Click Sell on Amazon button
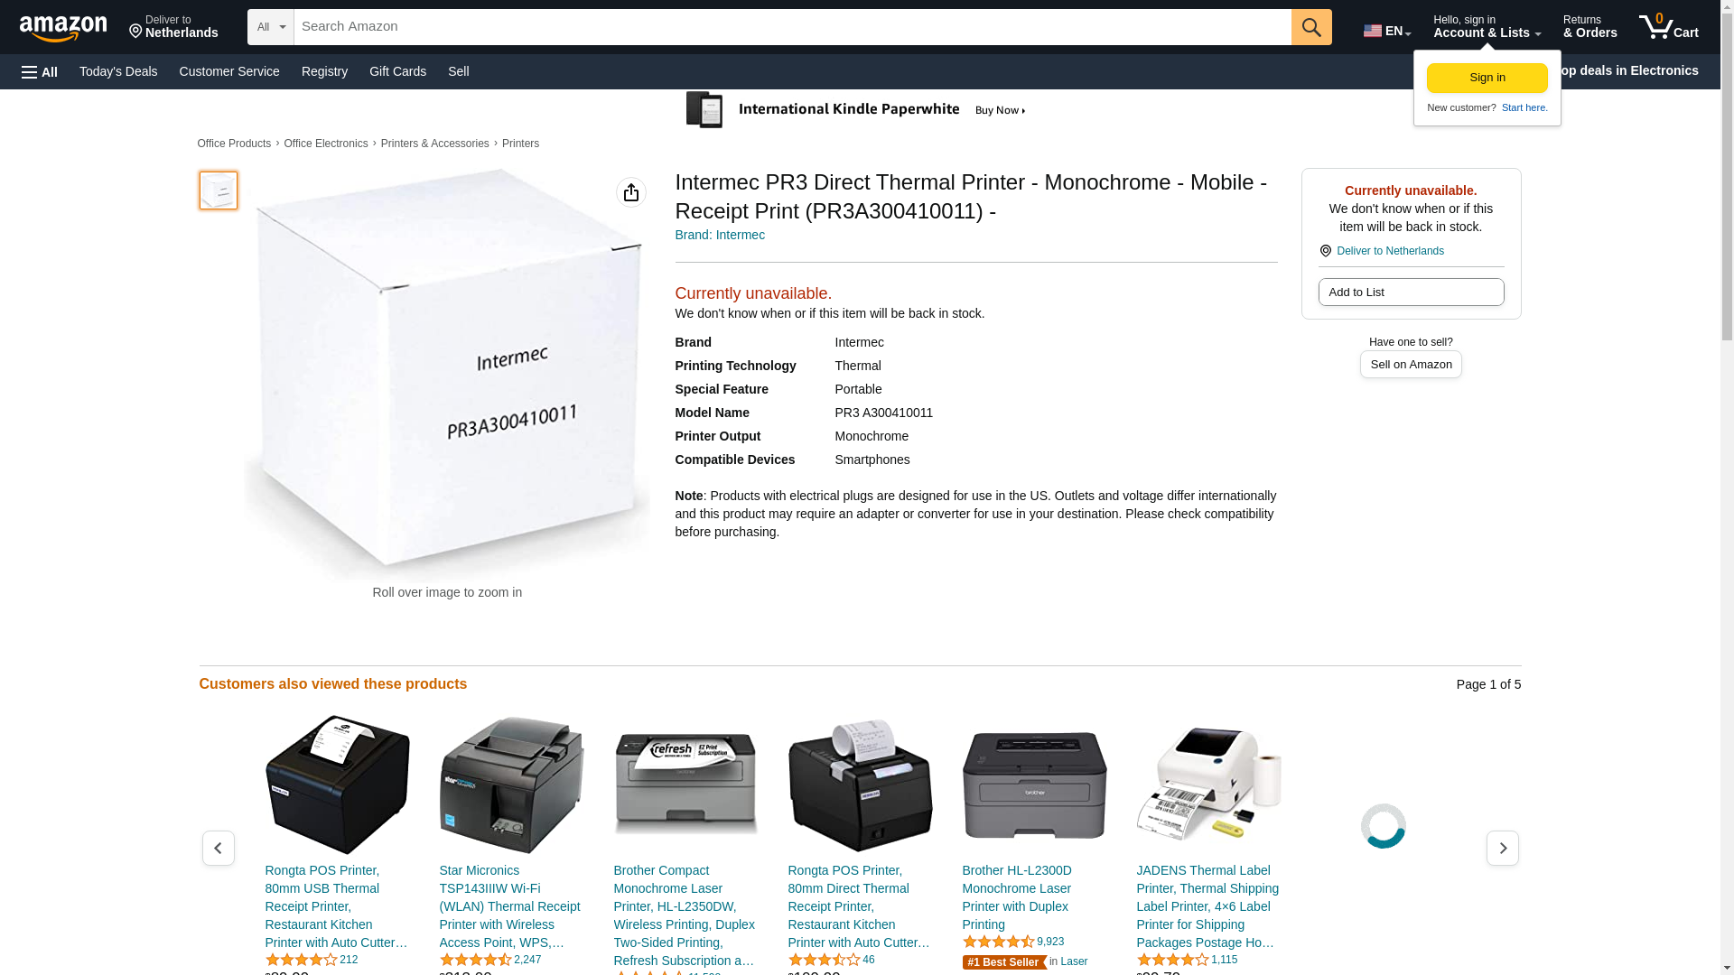The width and height of the screenshot is (1734, 975). point(1411,364)
